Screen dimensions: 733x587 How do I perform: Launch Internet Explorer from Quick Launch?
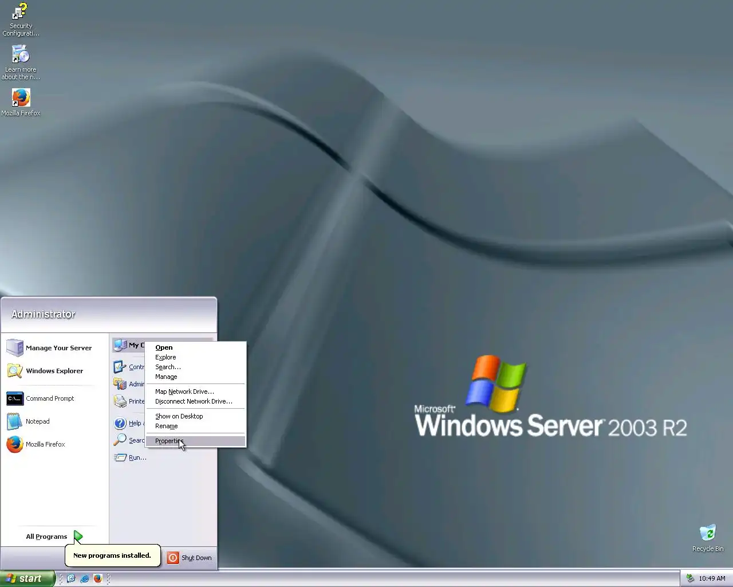click(x=85, y=578)
